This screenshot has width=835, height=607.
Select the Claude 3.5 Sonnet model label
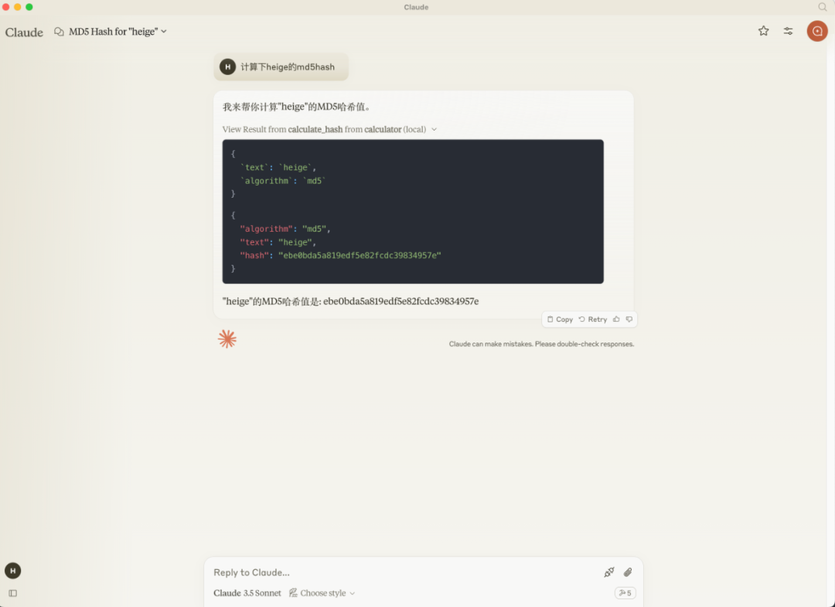(x=247, y=592)
